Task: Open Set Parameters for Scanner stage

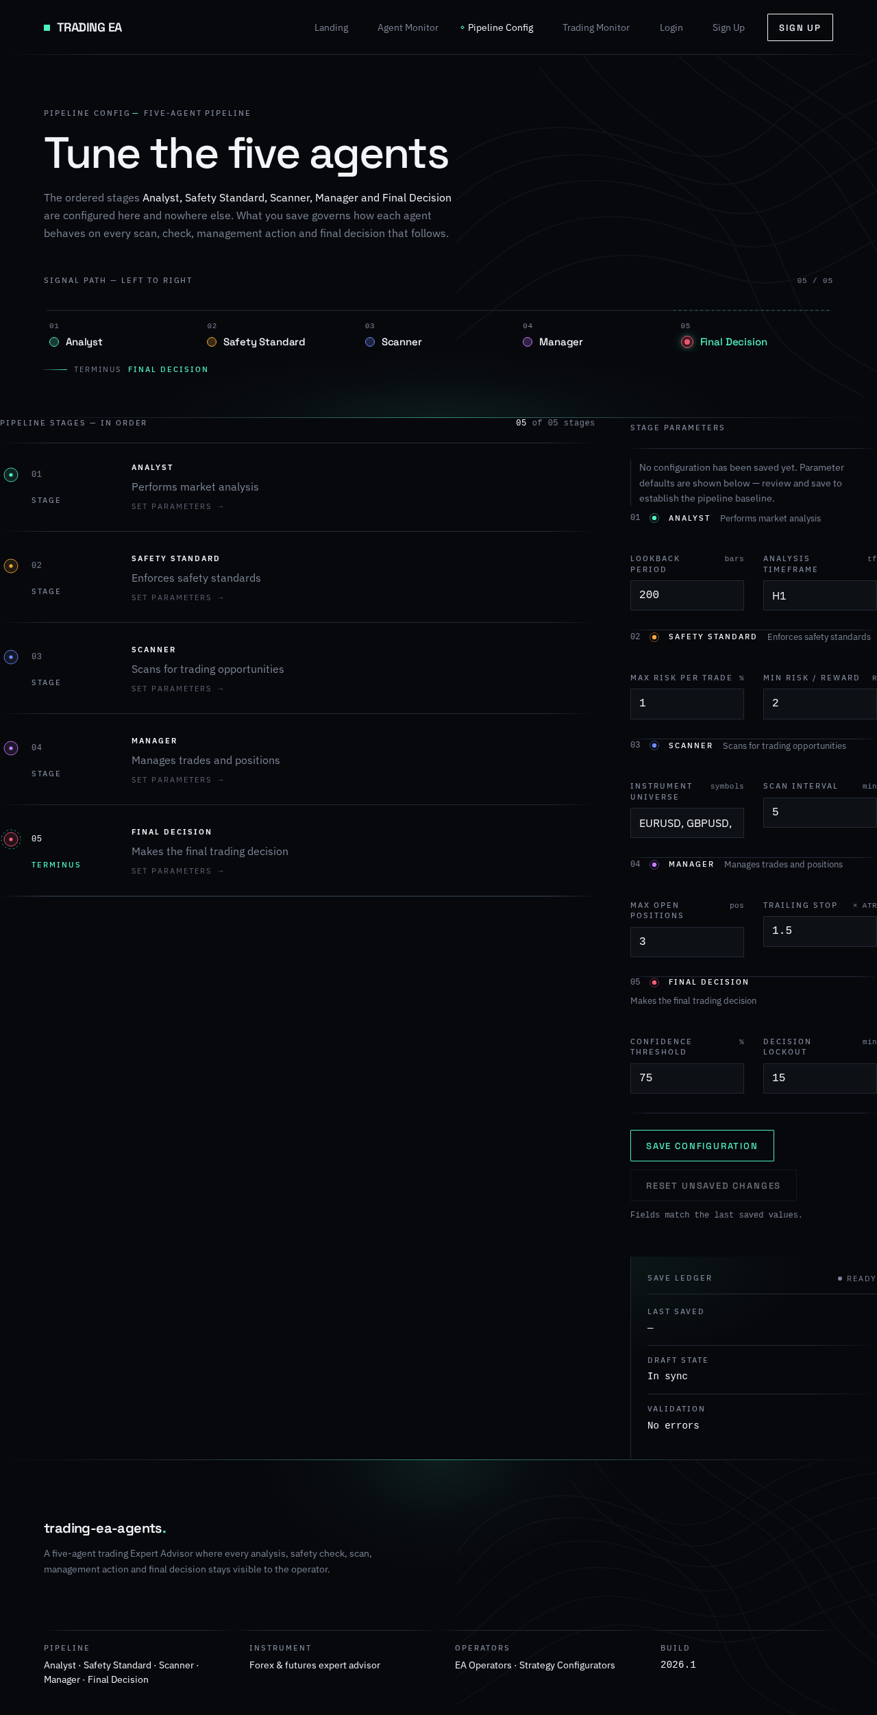Action: 178,689
